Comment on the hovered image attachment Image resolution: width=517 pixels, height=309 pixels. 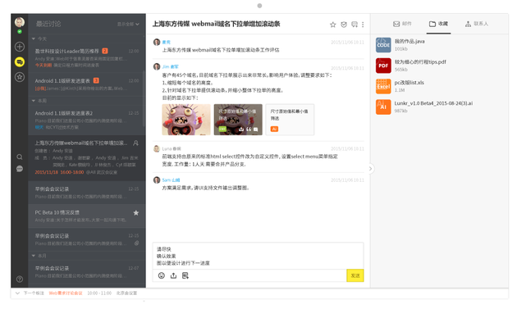tap(255, 130)
